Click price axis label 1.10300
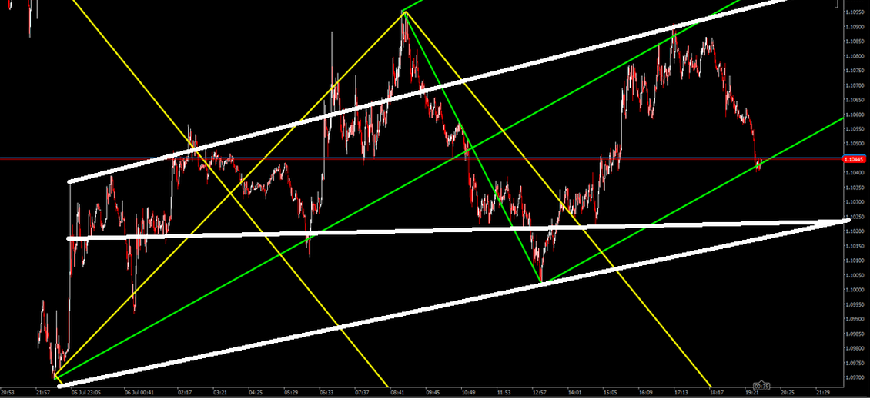 click(855, 202)
